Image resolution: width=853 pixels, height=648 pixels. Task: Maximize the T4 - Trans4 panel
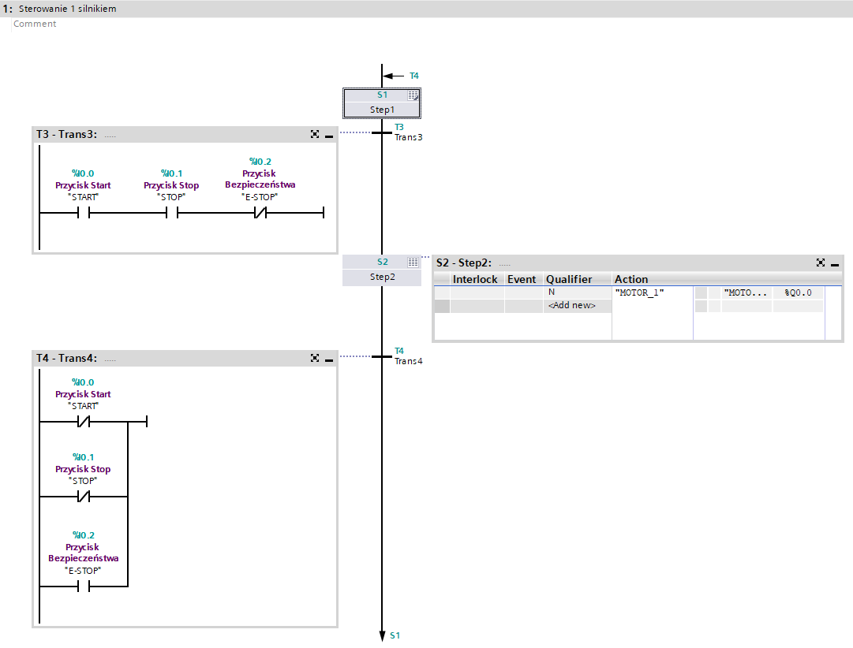pos(315,358)
